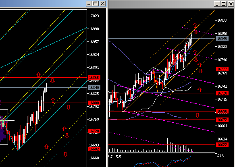Minimize the right chart window

click(x=217, y=4)
